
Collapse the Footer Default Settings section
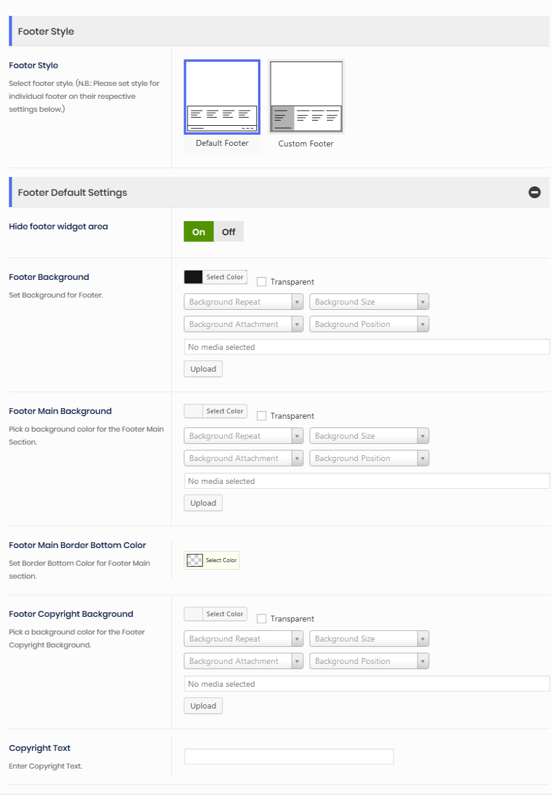[534, 192]
